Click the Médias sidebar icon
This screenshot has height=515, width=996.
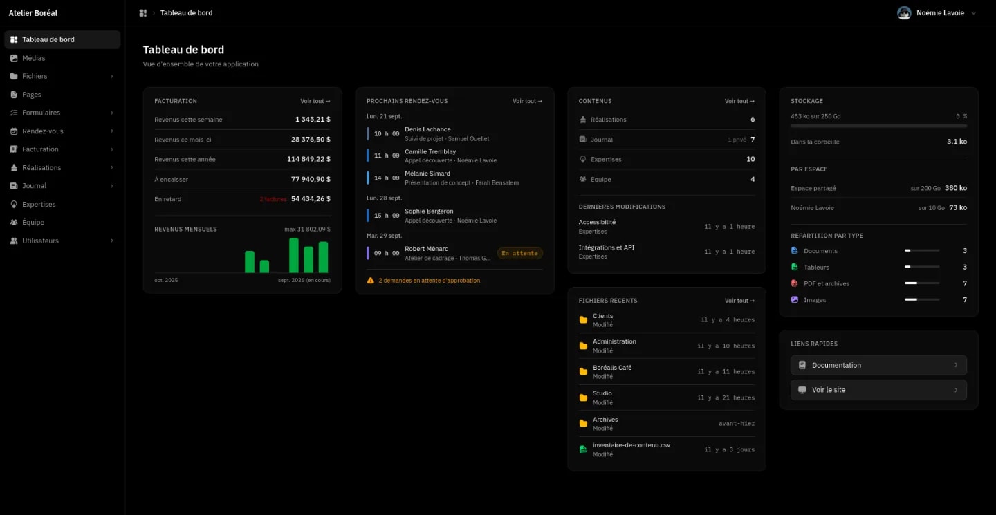[14, 58]
